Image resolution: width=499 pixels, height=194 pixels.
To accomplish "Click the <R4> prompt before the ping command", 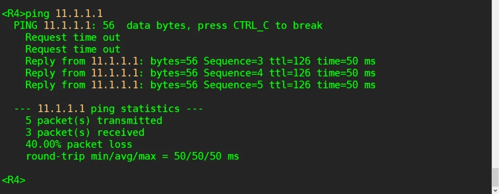I will [x=13, y=13].
